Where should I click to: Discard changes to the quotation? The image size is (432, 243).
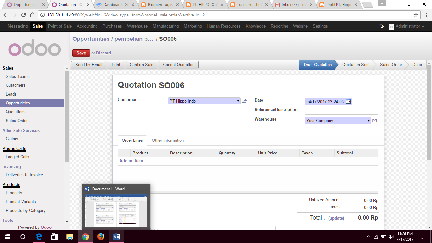tap(103, 53)
